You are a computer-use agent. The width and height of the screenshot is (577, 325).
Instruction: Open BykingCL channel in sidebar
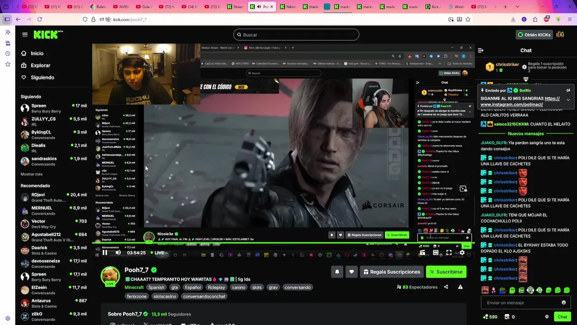tap(53, 135)
